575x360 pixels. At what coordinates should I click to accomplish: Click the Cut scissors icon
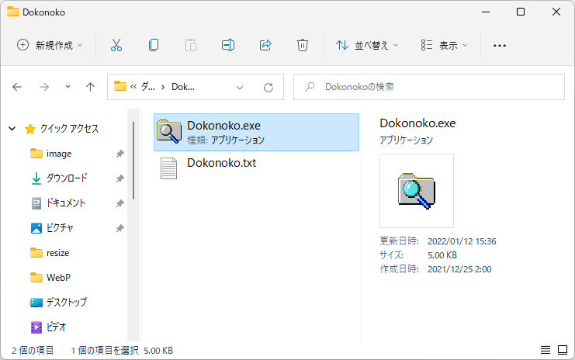116,45
